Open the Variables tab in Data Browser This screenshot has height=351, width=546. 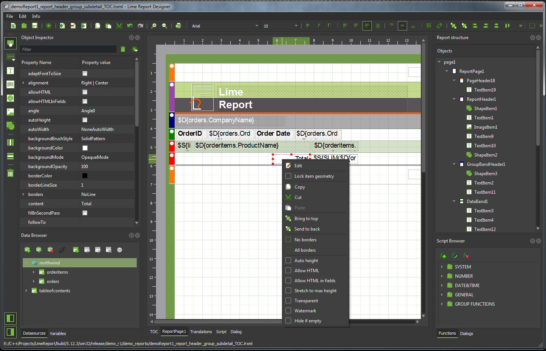click(58, 334)
